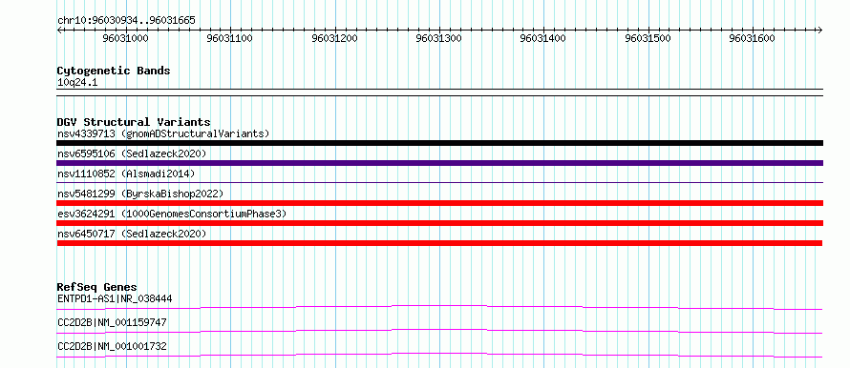
Task: Select the Cytogenetic Bands track title
Action: (x=114, y=71)
